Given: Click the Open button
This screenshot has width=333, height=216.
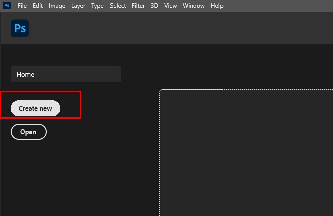Looking at the screenshot, I should 29,132.
